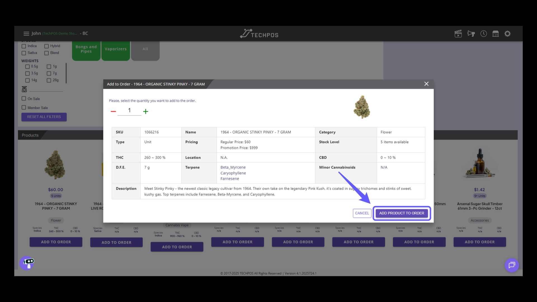Click the scale weight icon in filters
This screenshot has width=537, height=302.
click(x=24, y=89)
